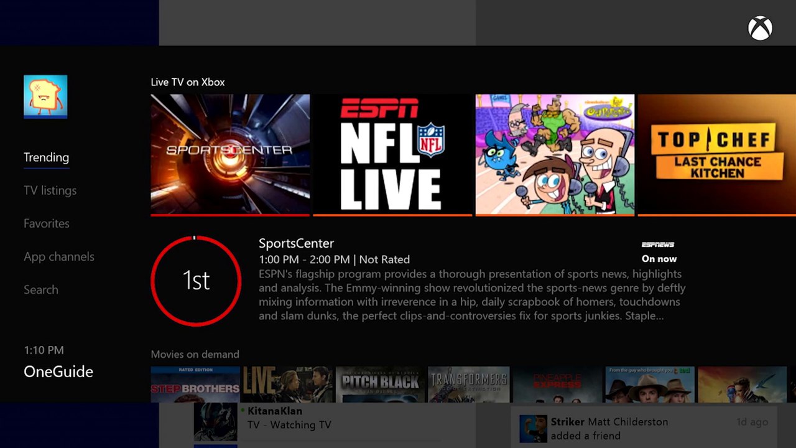
Task: Select the Fairly OddParents cartoon tile
Action: [555, 154]
